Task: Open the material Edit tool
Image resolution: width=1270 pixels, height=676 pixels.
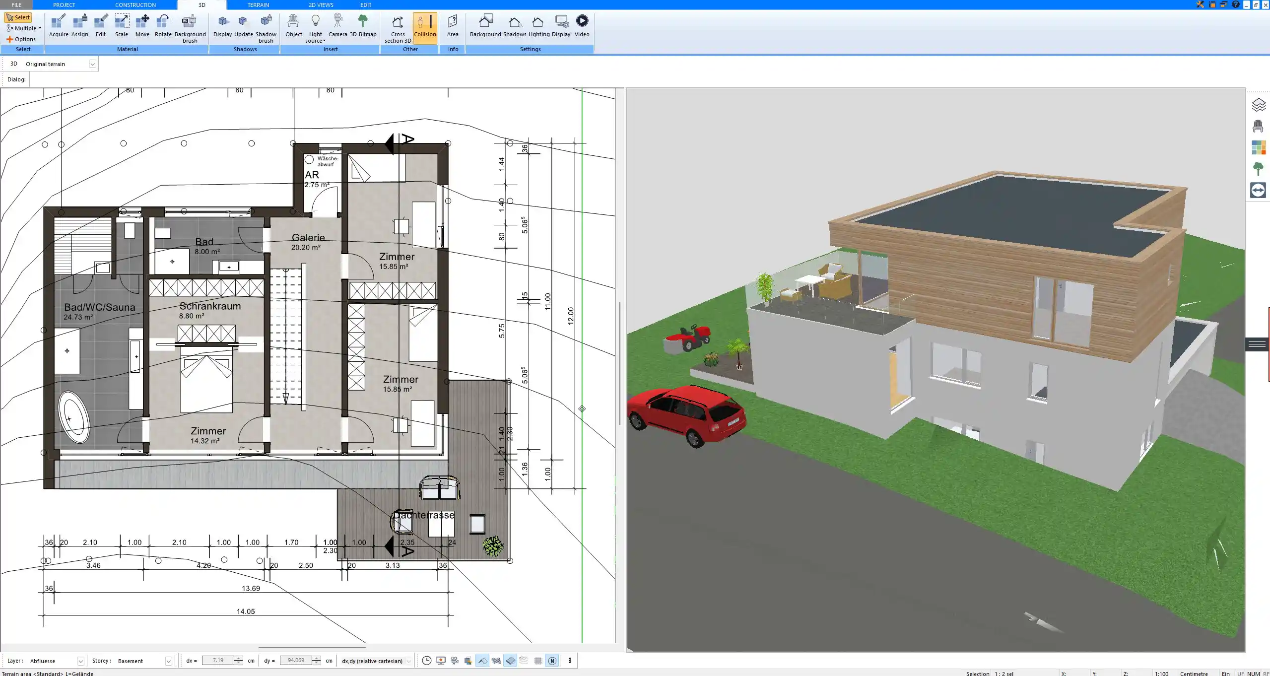Action: point(101,26)
